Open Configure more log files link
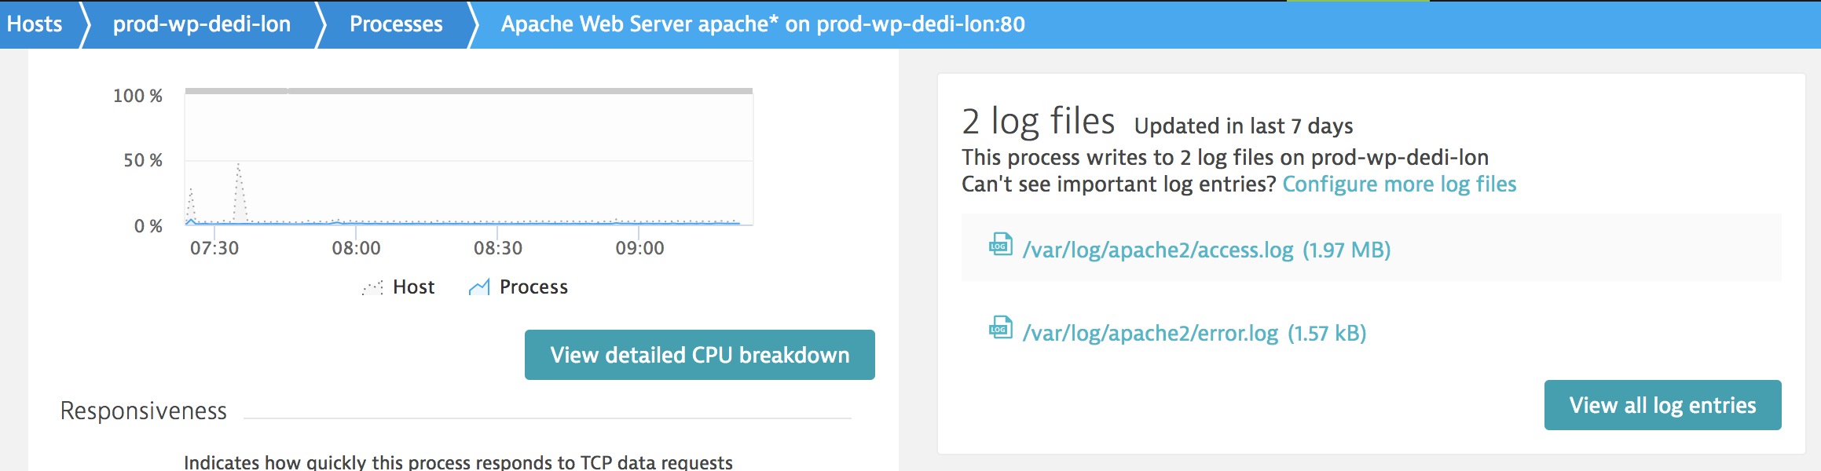 (1399, 184)
